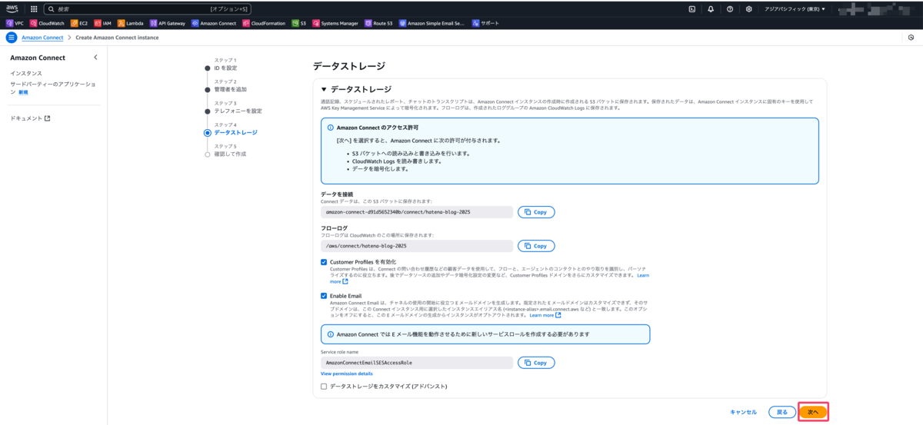Open the Lambda favorite shortcut
This screenshot has width=923, height=425.
pos(131,23)
